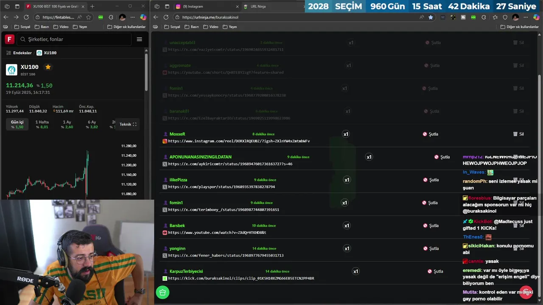Expand Sosyal bookmarks folder in URL Ninja window
This screenshot has height=305, width=543.
coord(172,27)
